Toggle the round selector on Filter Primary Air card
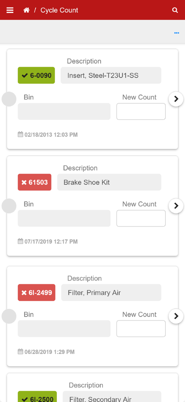Image resolution: width=185 pixels, height=402 pixels. point(9,316)
